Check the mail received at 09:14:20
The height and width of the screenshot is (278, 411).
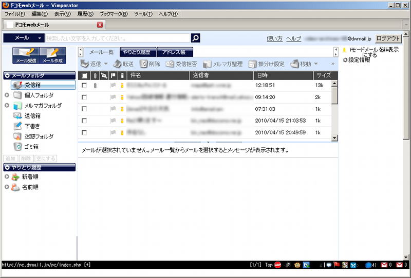coord(84,97)
